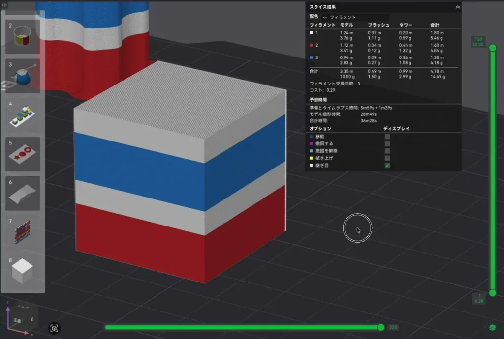Click the 36m28s total time value
The width and height of the screenshot is (504, 339).
pos(368,121)
